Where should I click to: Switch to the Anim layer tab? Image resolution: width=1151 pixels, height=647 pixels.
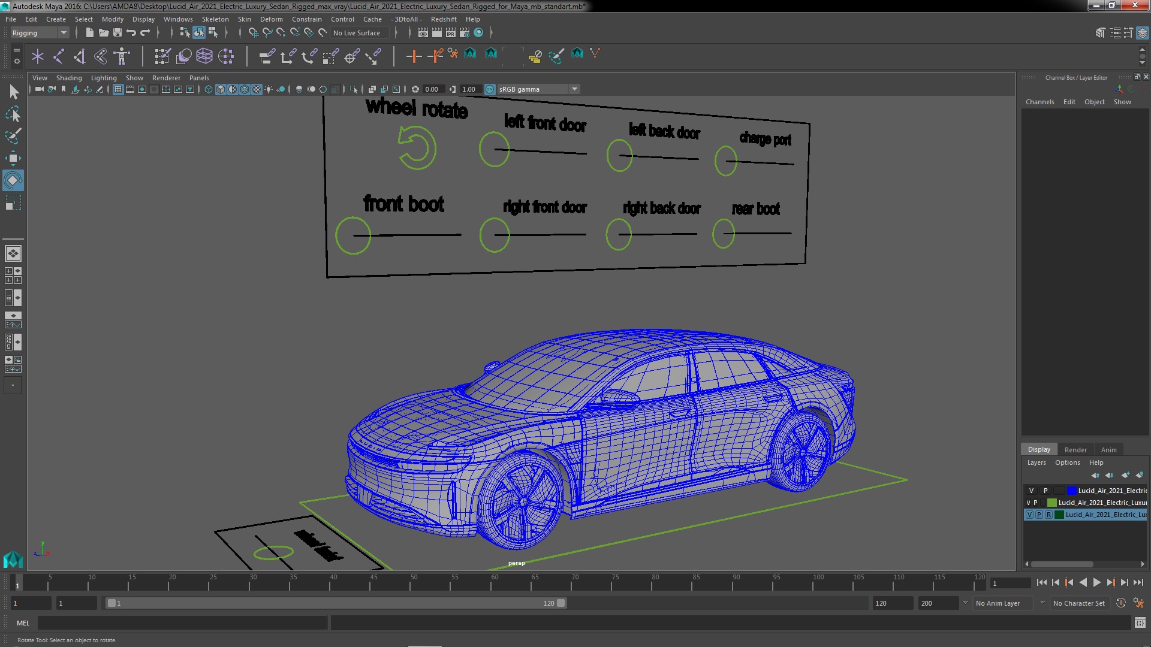(1108, 450)
